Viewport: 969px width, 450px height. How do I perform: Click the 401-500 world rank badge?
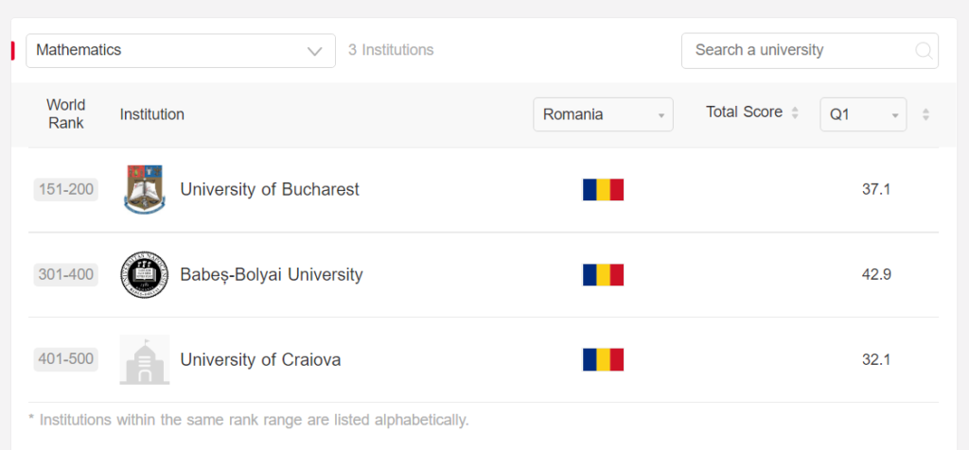tap(65, 360)
